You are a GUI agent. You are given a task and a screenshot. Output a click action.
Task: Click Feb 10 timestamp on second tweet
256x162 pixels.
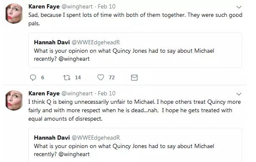[107, 94]
